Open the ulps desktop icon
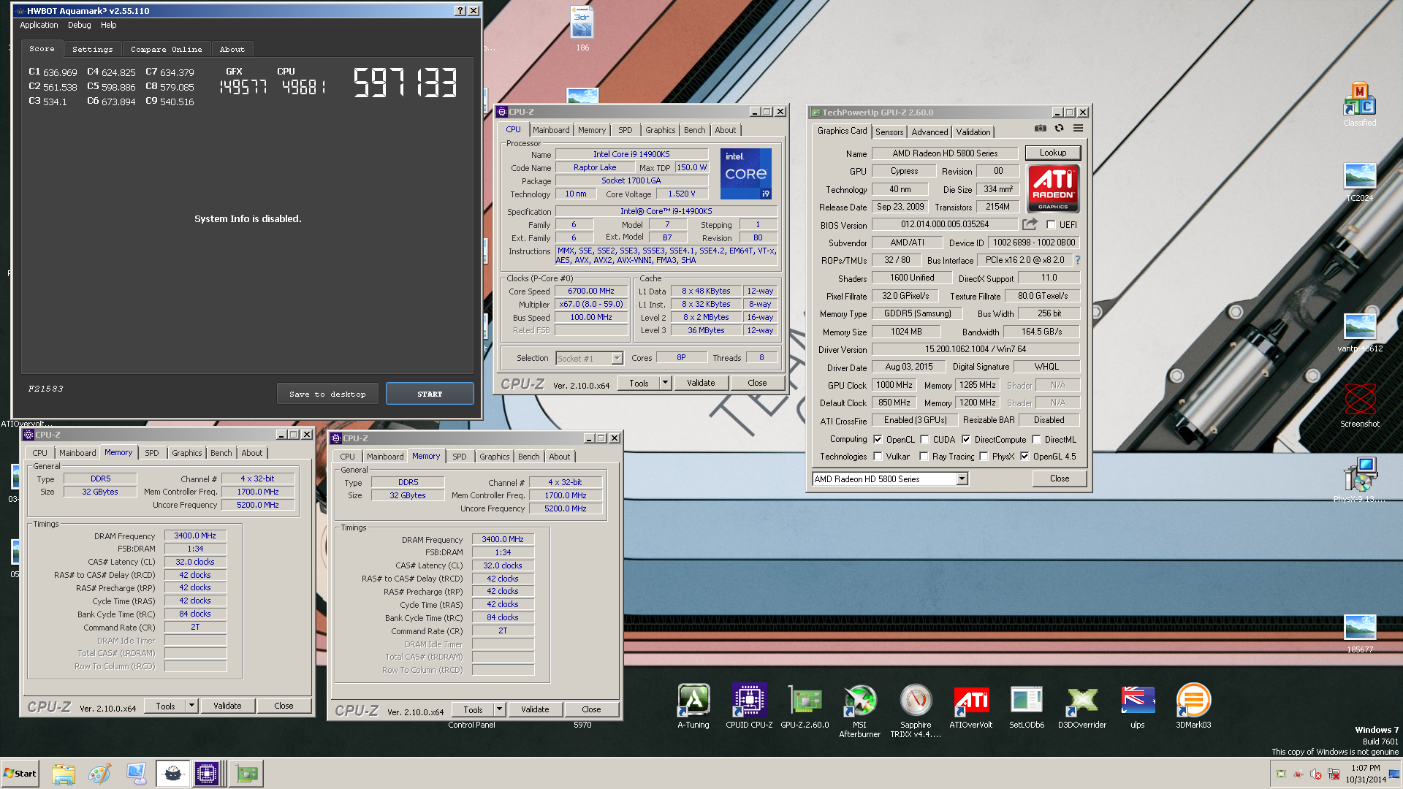Screen dimensions: 1403x789 pos(1138,706)
